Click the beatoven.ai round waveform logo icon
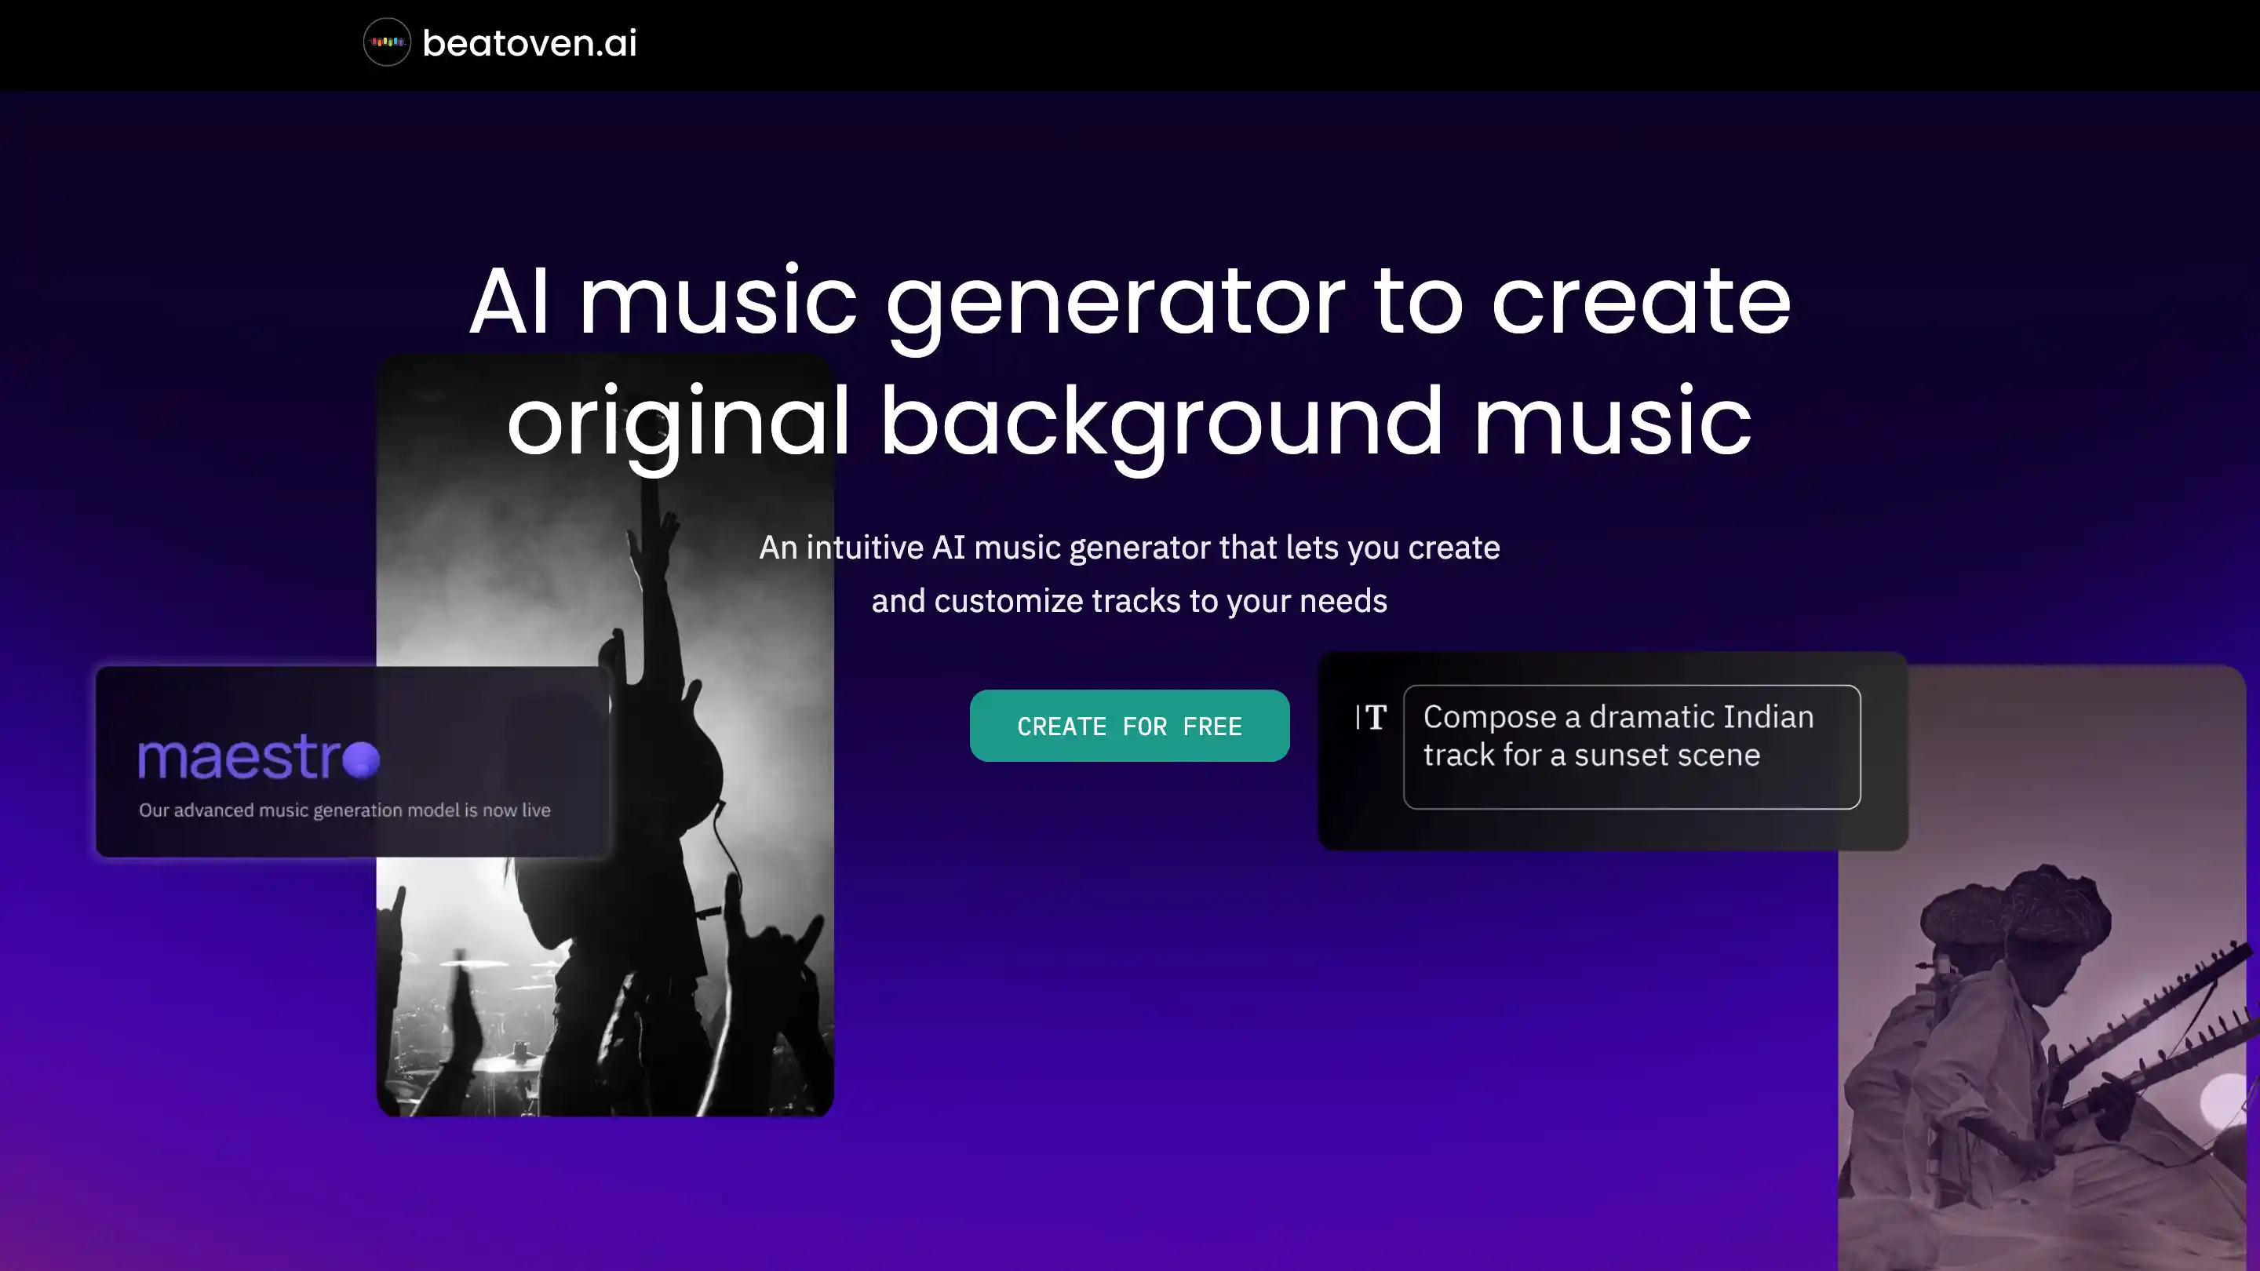Screen dimensions: 2260x1271 tap(387, 42)
